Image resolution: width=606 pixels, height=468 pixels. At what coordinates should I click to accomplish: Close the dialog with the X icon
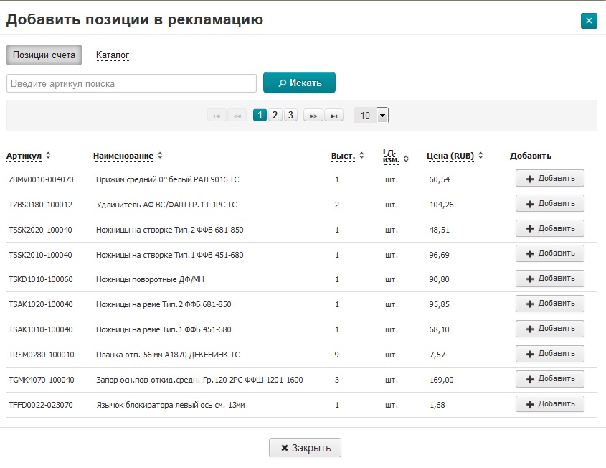[589, 21]
